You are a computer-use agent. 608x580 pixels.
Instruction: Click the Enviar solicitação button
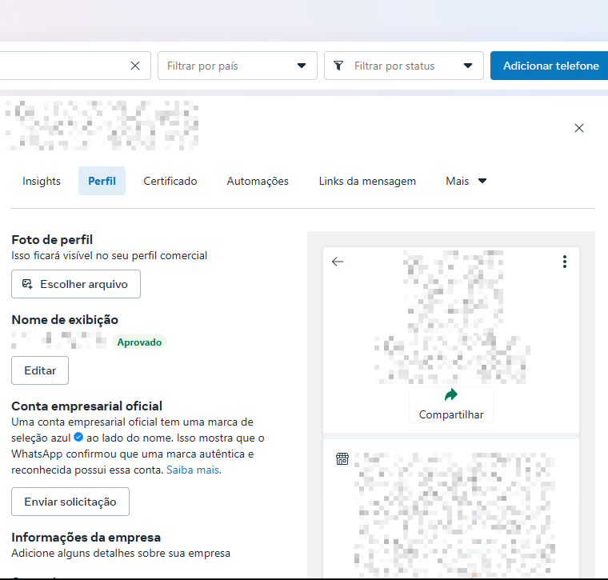pos(70,502)
